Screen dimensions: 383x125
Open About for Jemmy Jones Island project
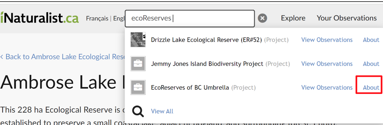(371, 64)
